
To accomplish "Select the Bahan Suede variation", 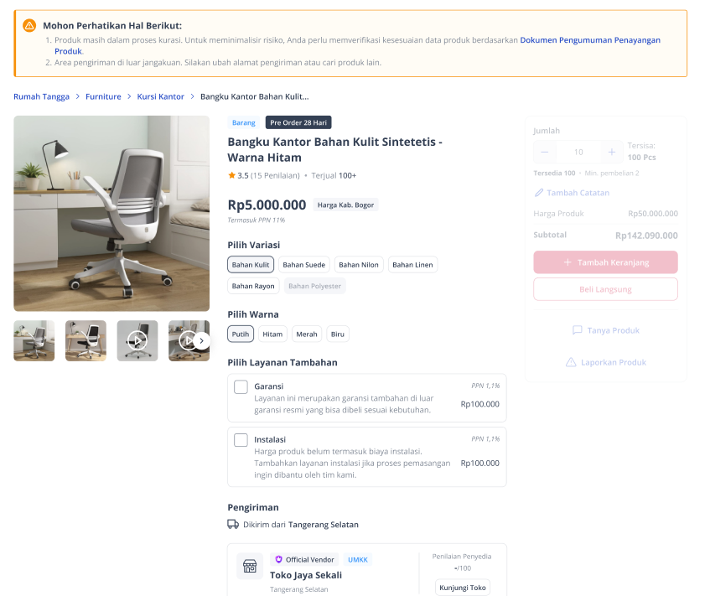I will 303,265.
